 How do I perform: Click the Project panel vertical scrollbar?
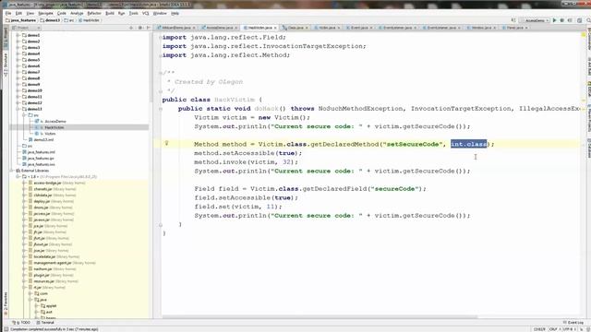click(x=151, y=67)
